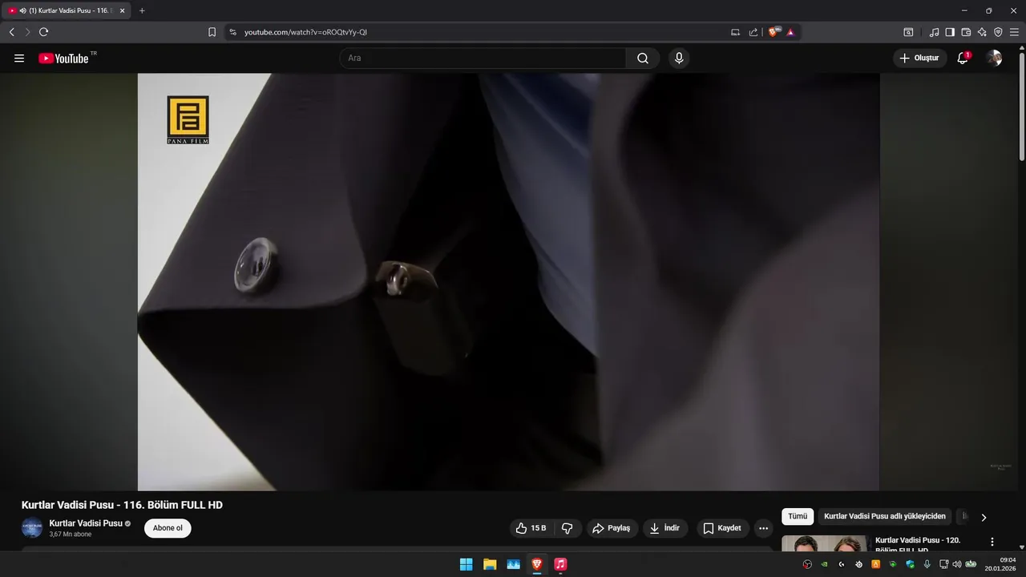Subscribe with the Abone ol button
The height and width of the screenshot is (577, 1026).
pos(168,528)
